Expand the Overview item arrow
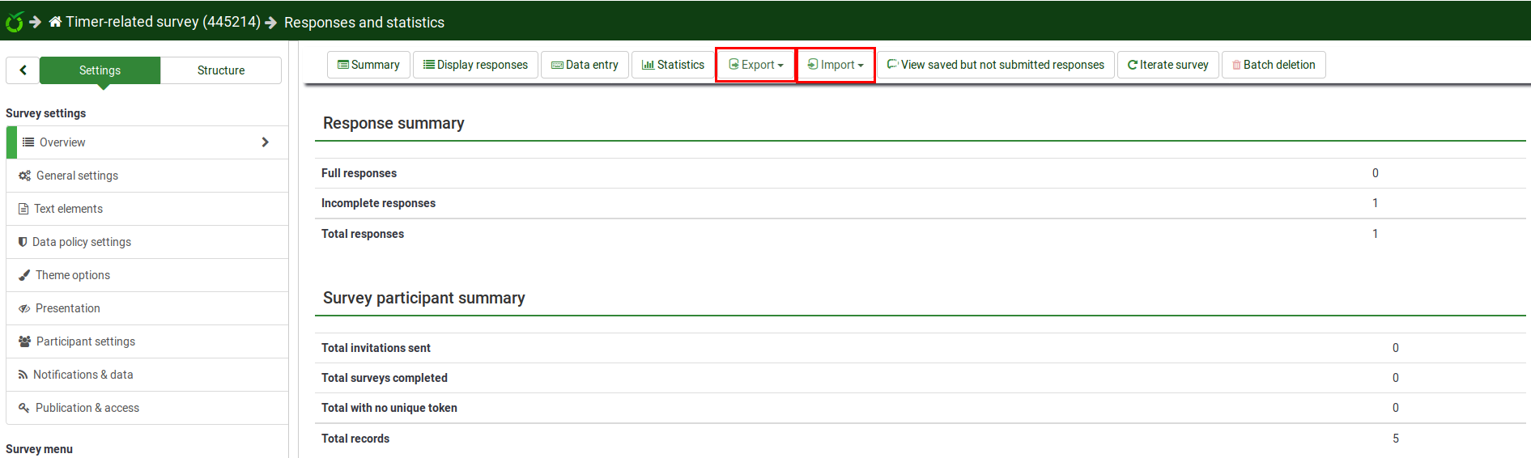1531x458 pixels. (x=265, y=142)
